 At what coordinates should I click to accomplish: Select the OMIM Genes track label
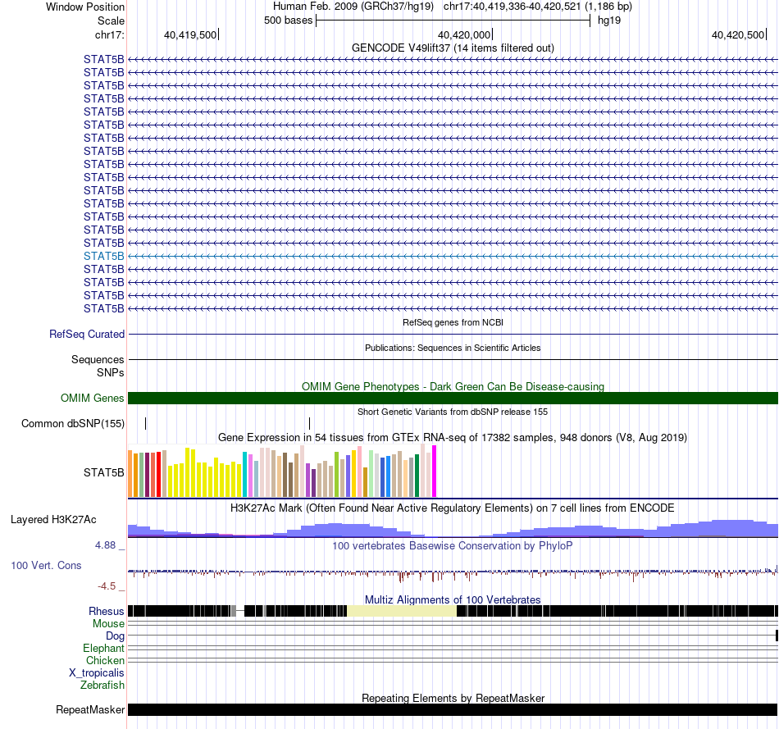tap(93, 398)
